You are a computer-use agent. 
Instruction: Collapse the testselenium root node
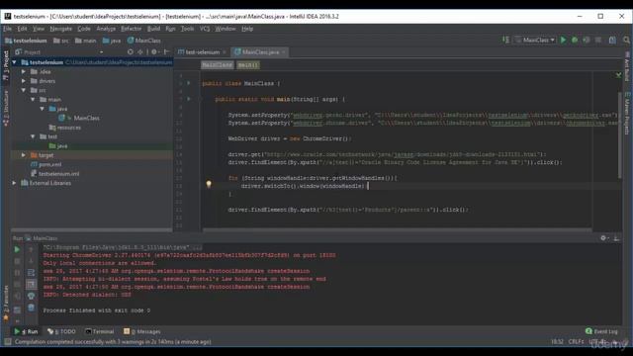15,62
